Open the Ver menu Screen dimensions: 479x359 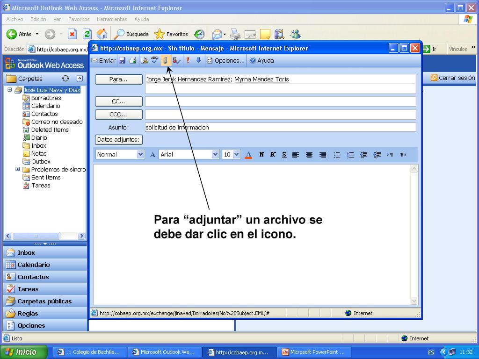(x=57, y=19)
